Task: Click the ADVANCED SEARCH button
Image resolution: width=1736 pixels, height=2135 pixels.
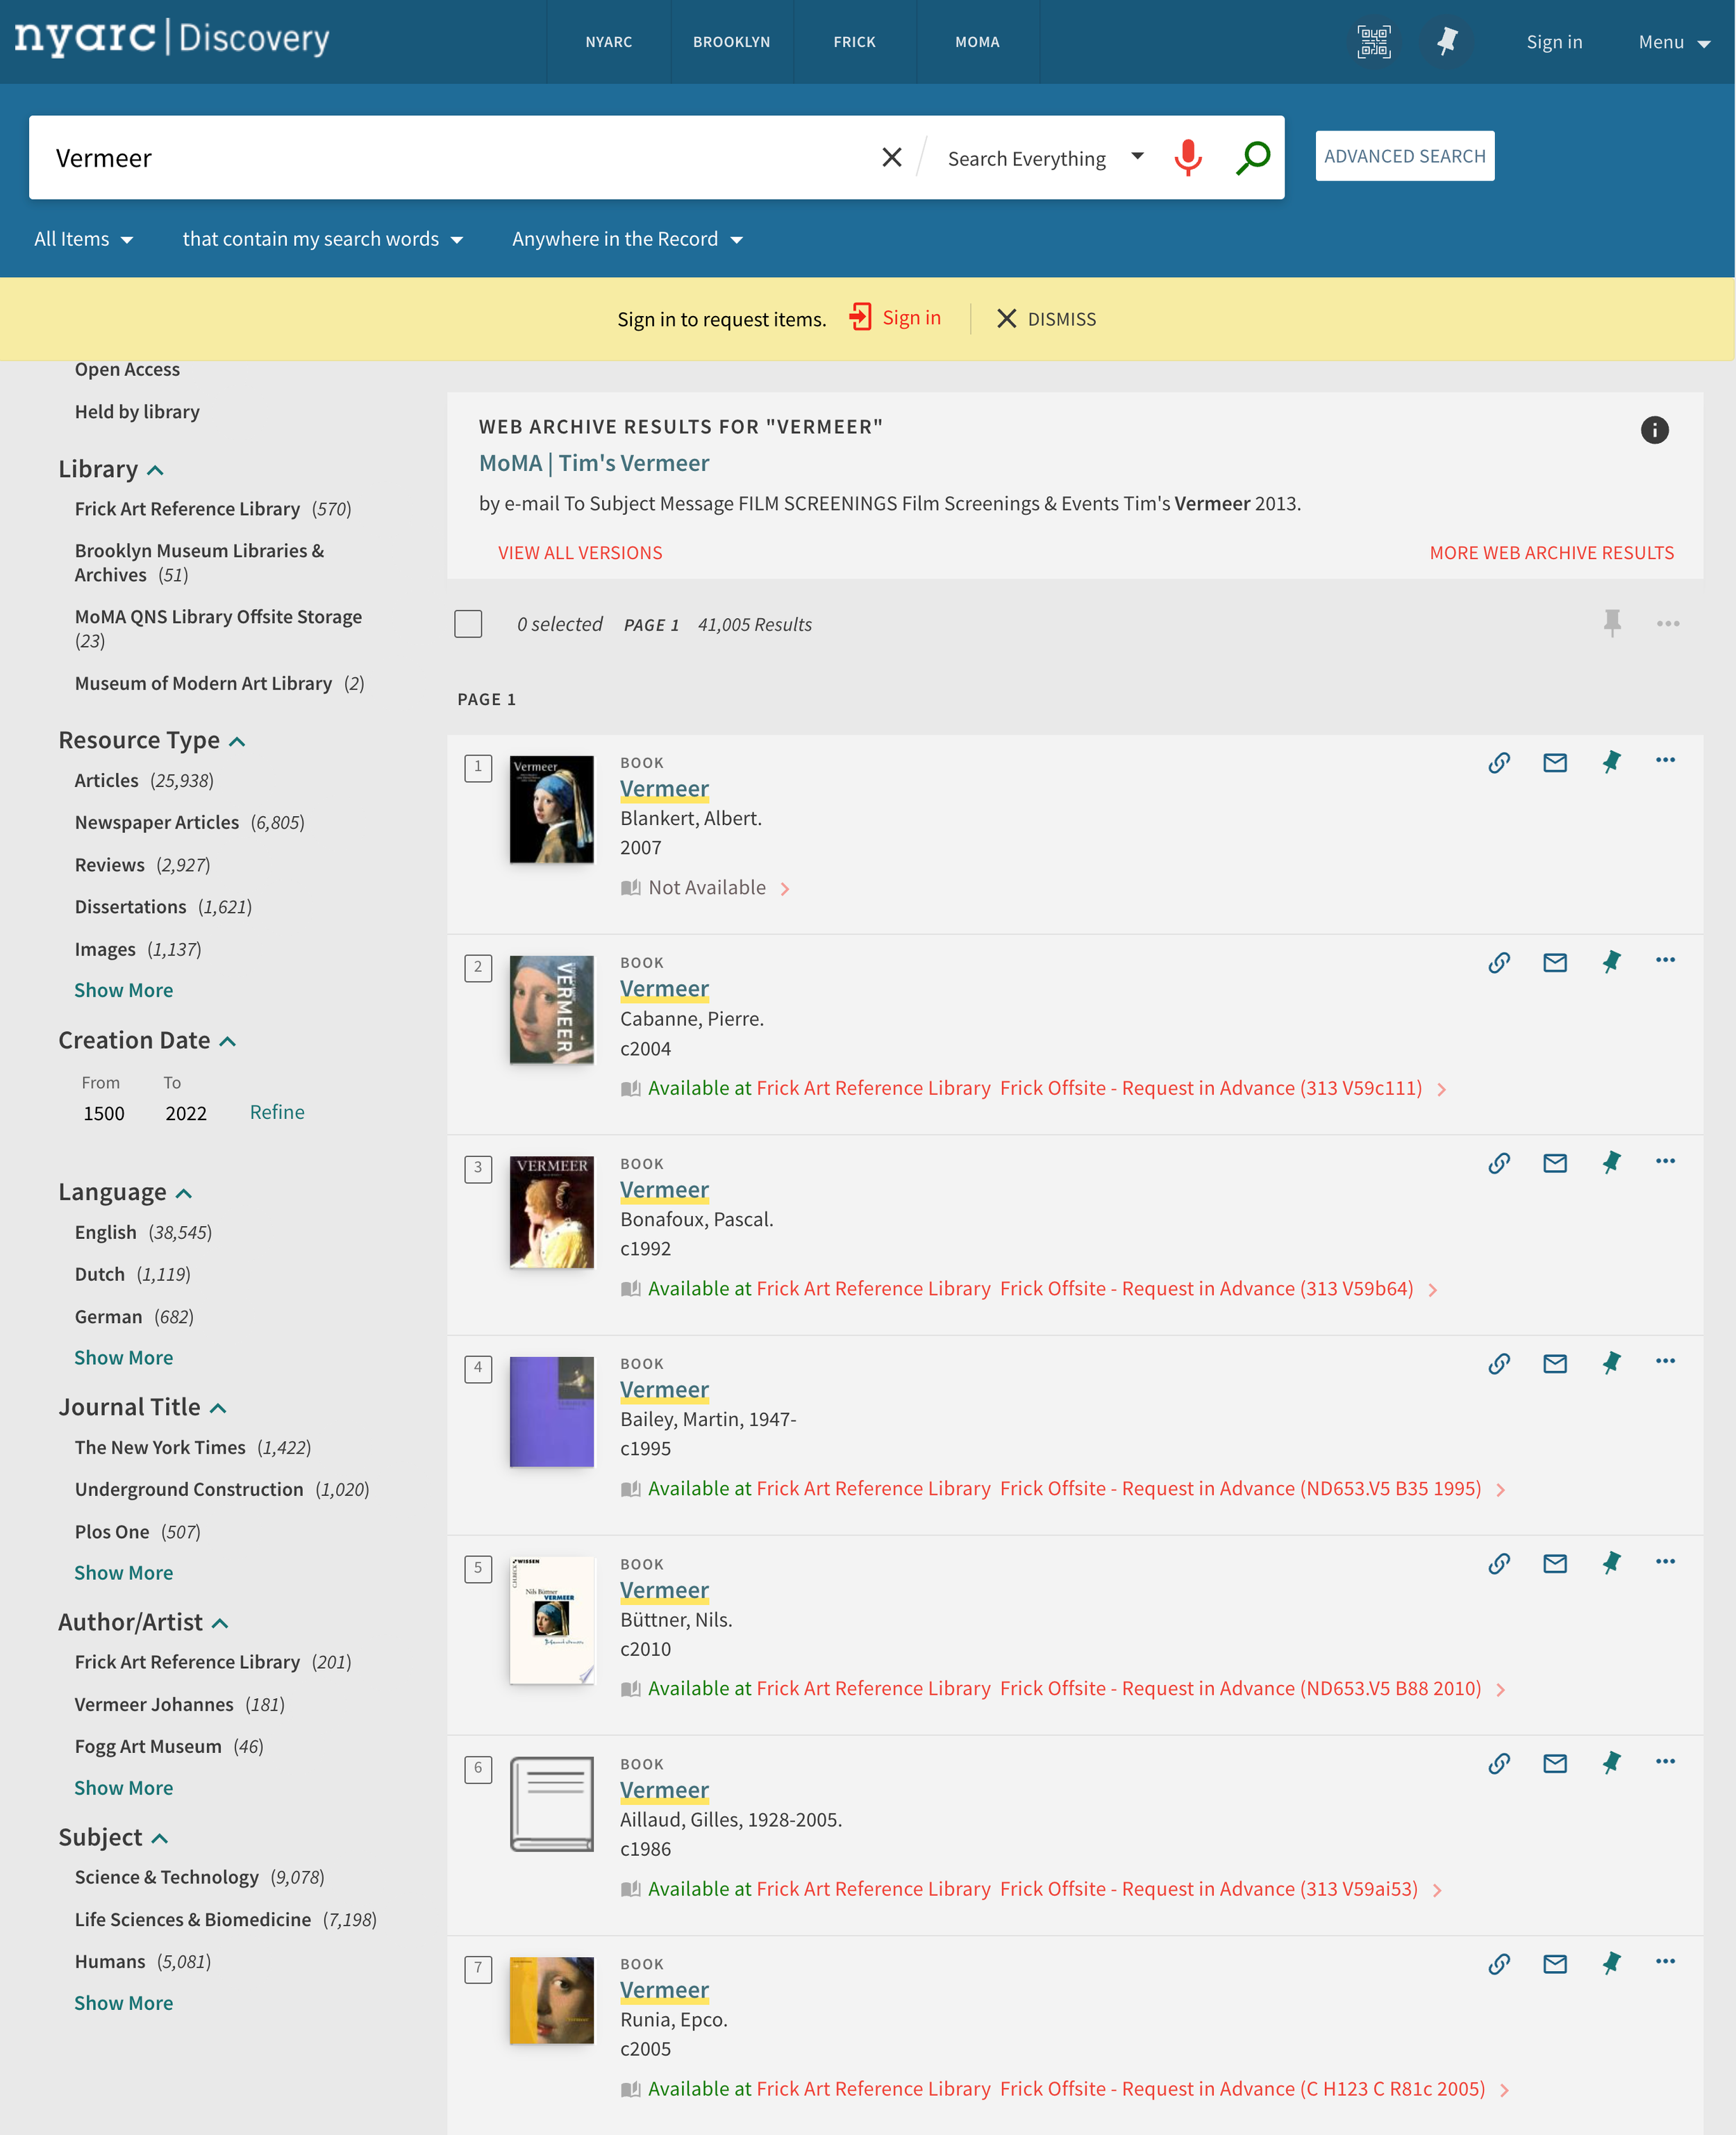Action: point(1404,156)
